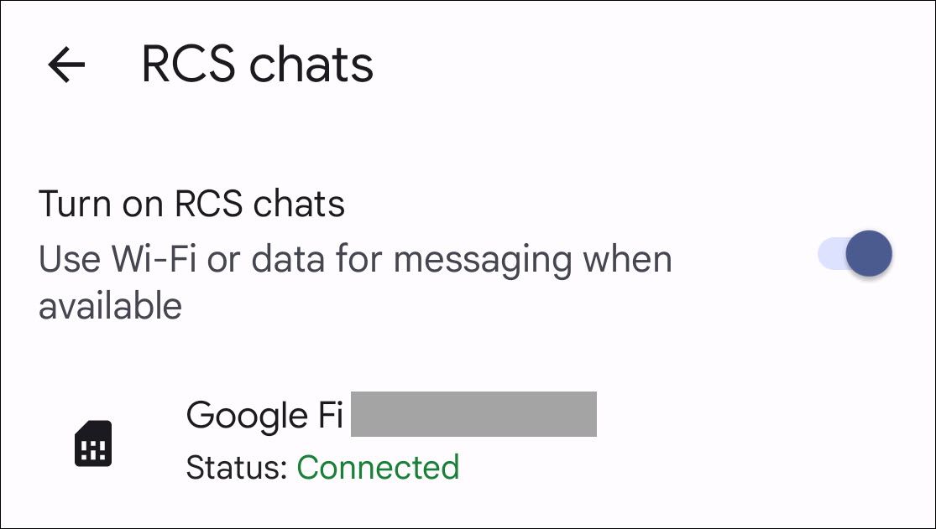Click the word 'available' in the description
The image size is (936, 529).
110,306
